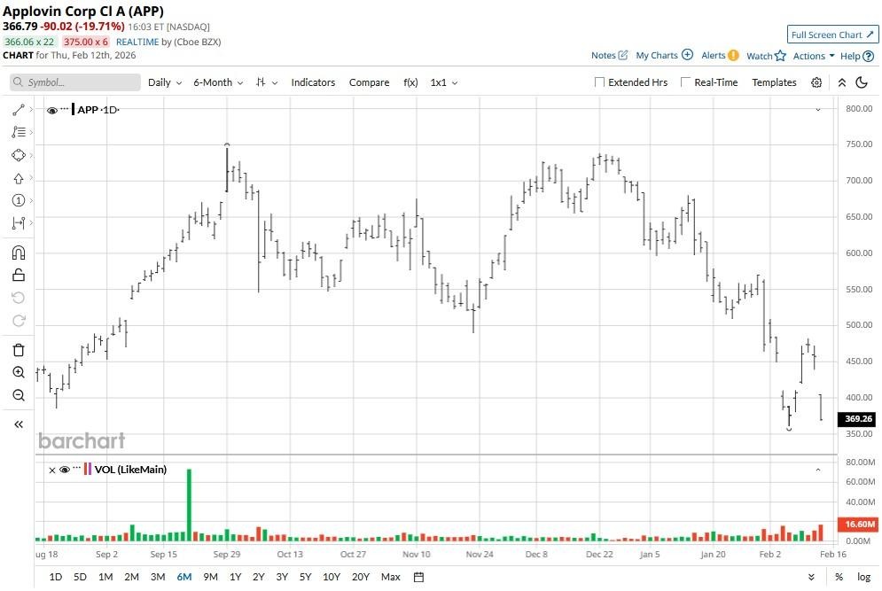This screenshot has height=591, width=882.
Task: Redo the chart action
Action: pos(18,321)
